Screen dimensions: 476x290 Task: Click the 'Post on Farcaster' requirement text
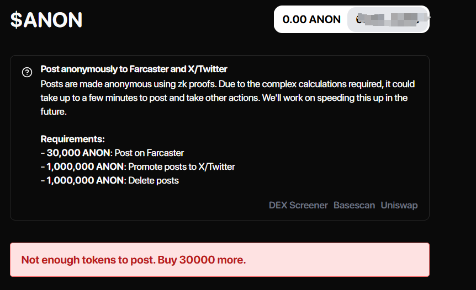point(149,153)
